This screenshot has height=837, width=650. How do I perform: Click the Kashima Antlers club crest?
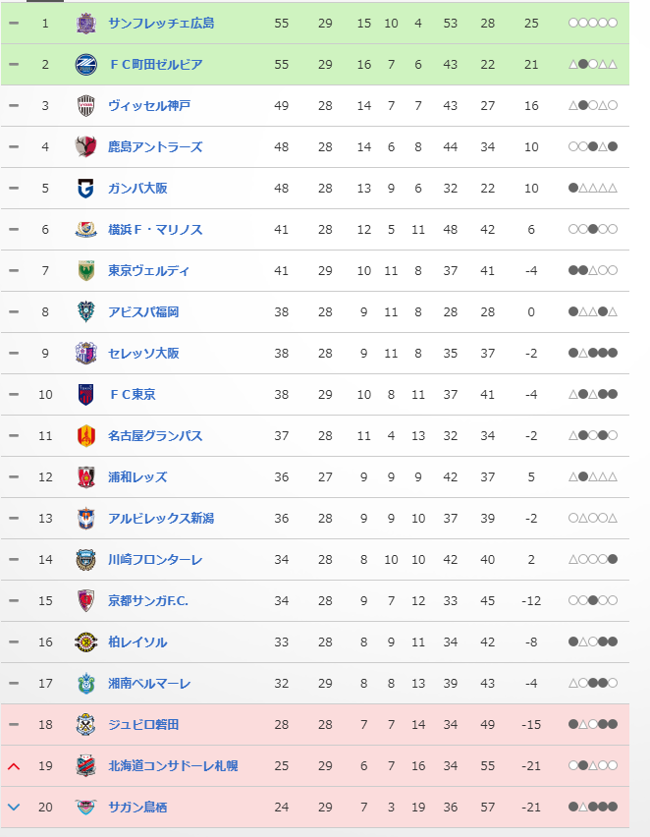pyautogui.click(x=86, y=147)
